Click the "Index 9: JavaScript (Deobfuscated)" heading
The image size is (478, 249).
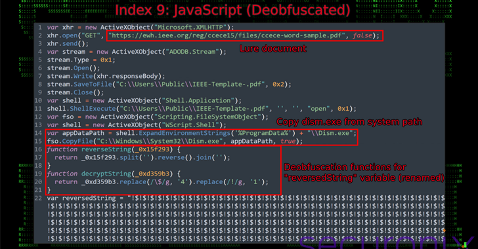[x=232, y=10]
